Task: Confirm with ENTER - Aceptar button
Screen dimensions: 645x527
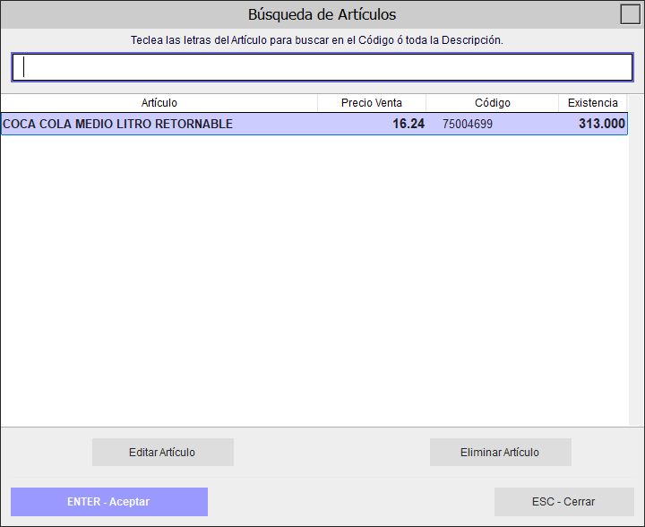Action: (x=109, y=502)
